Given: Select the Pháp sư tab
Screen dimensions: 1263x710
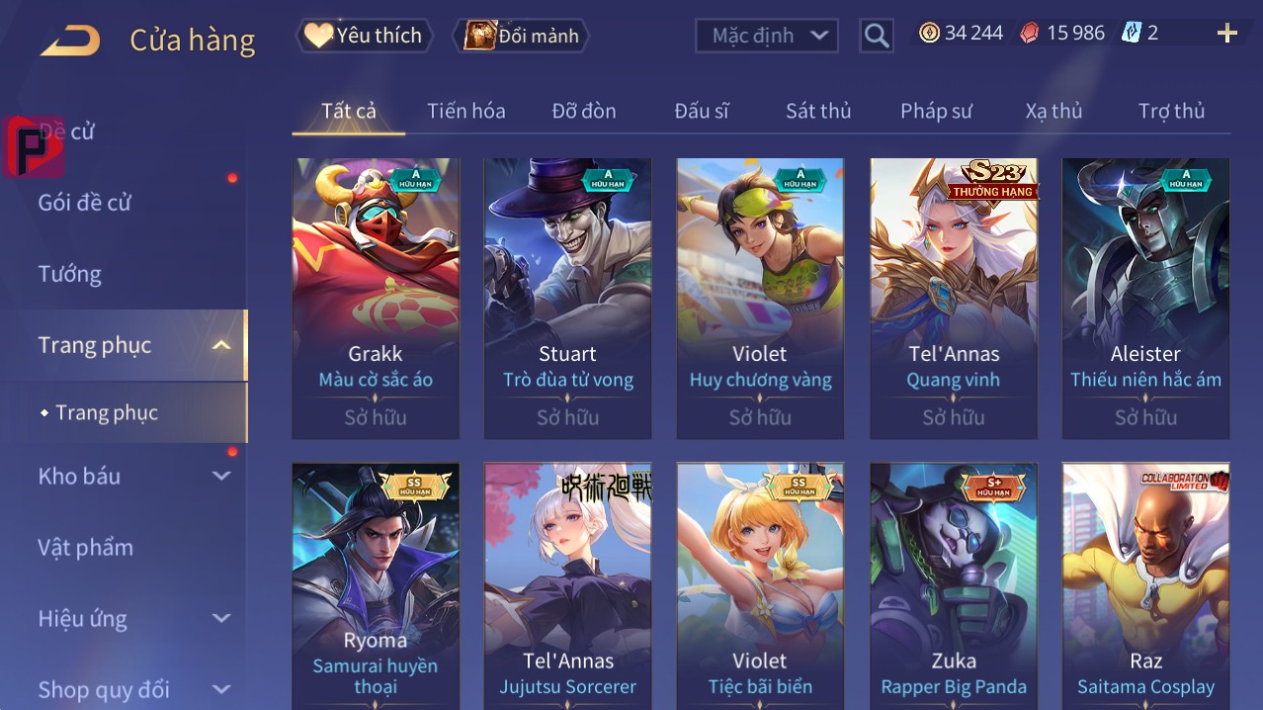Looking at the screenshot, I should tap(936, 111).
